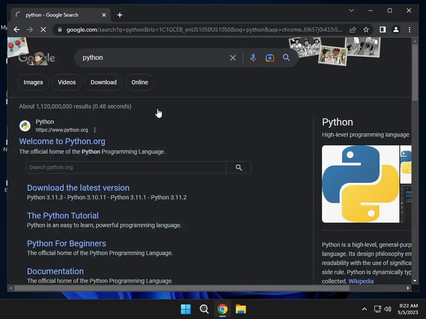This screenshot has height=319, width=426.
Task: Share this page icon in address bar
Action: 353,29
